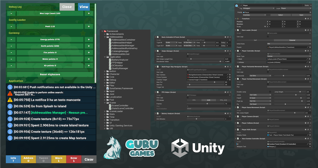Click the Debug folder icon in tree
318x168 pixels.
[107, 80]
